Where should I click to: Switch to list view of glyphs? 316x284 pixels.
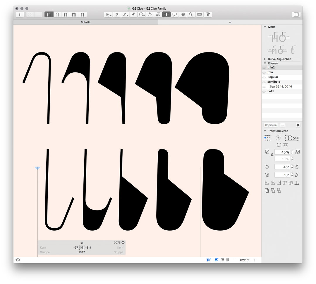(38, 14)
